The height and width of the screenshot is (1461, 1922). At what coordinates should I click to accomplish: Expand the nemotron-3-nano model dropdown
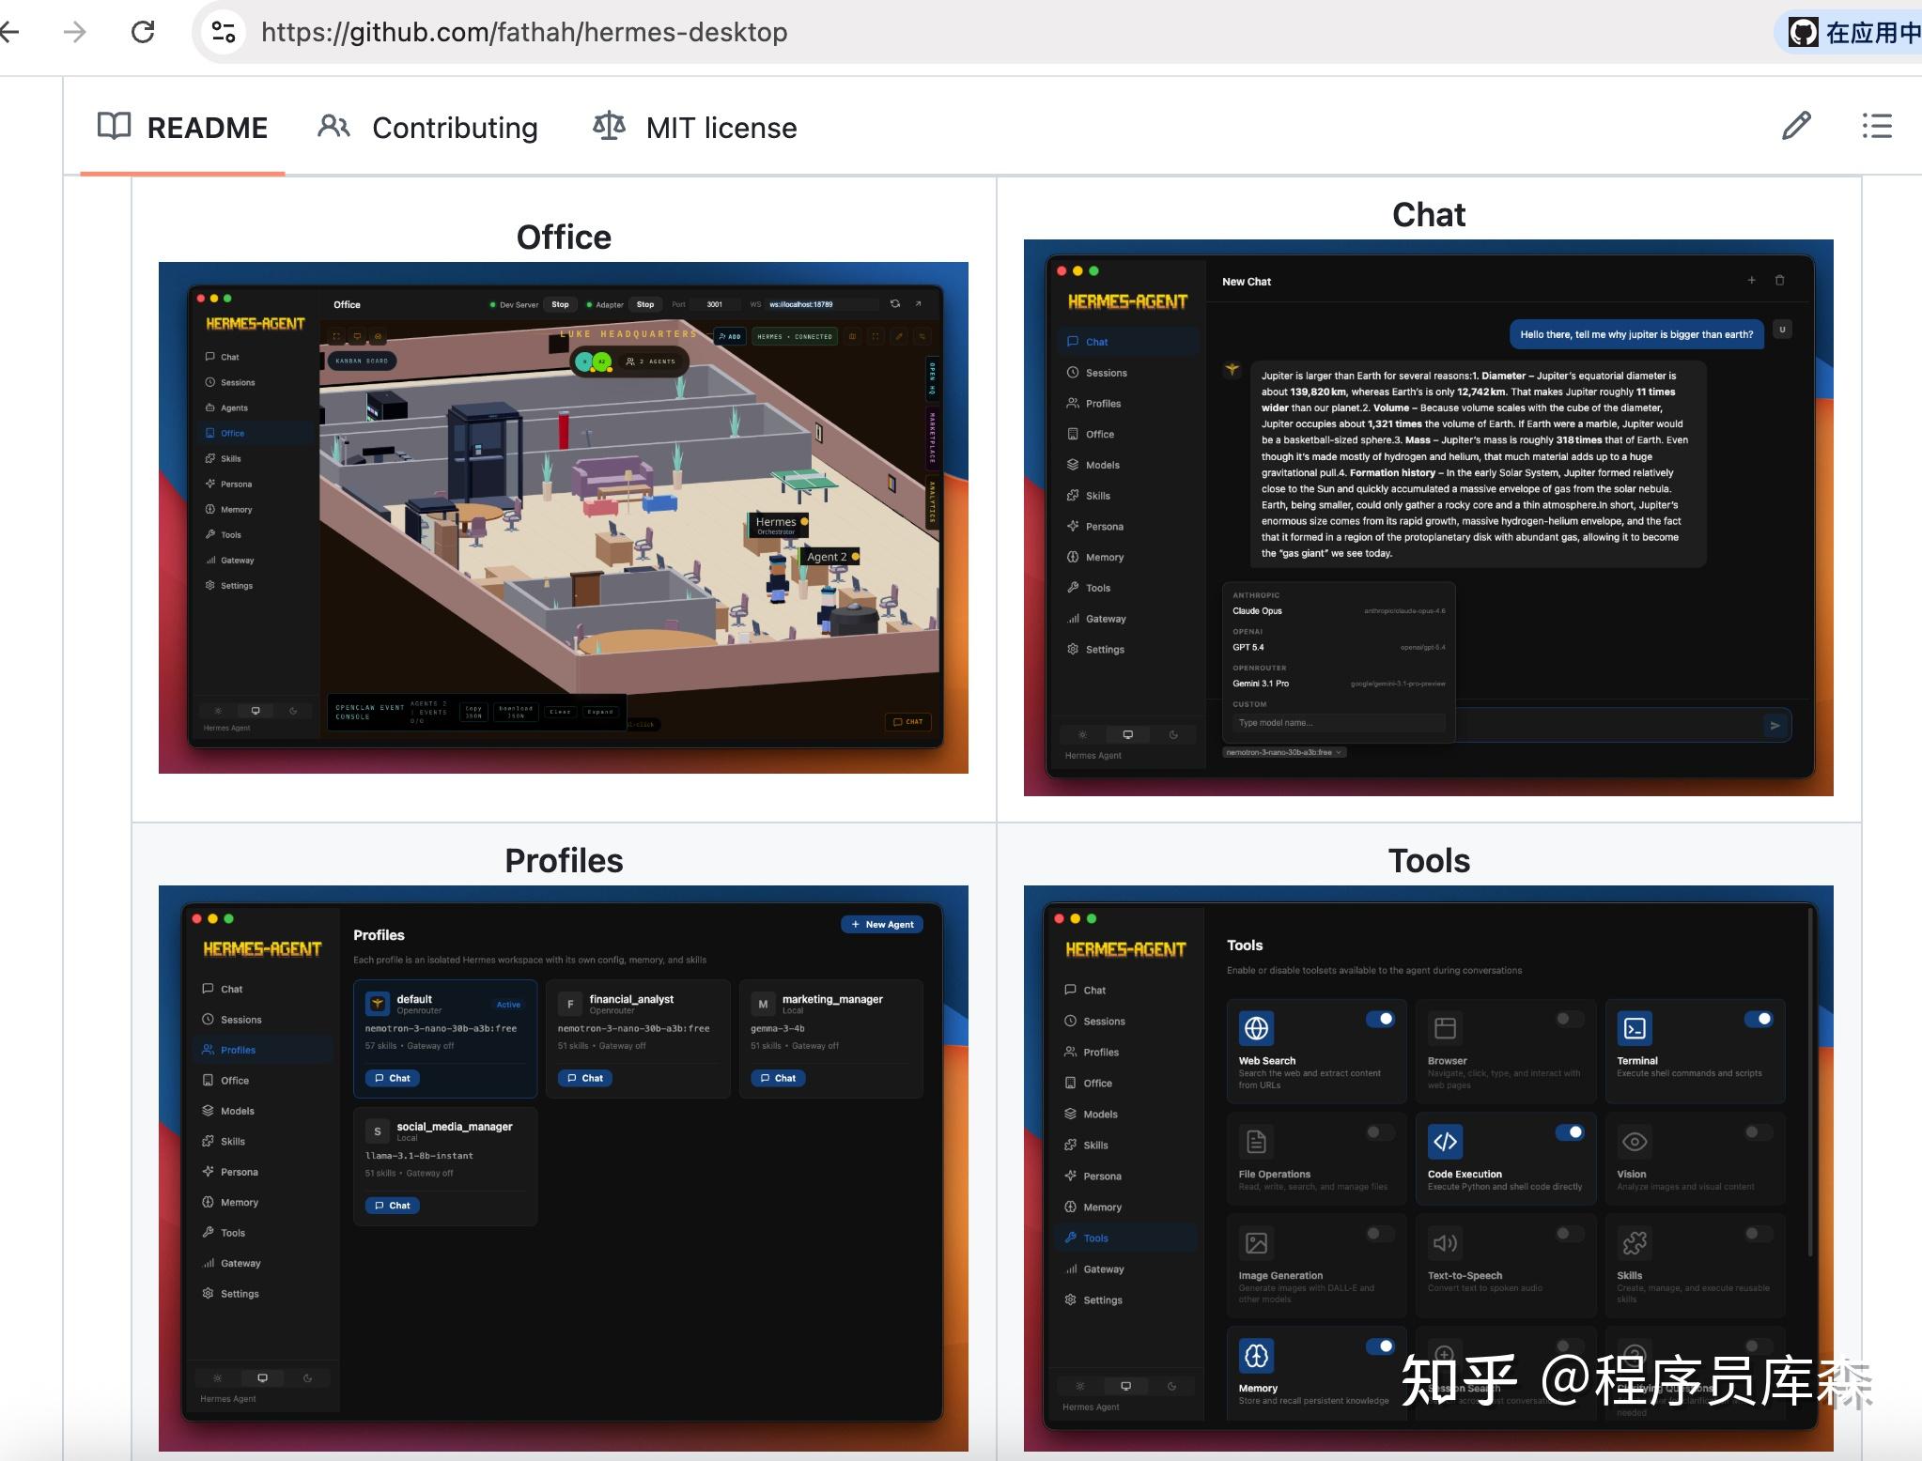[1284, 752]
